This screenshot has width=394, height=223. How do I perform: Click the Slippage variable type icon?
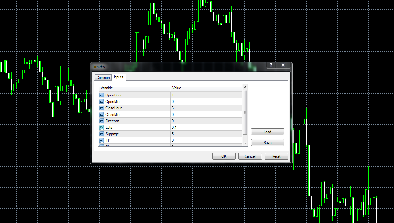coord(102,134)
